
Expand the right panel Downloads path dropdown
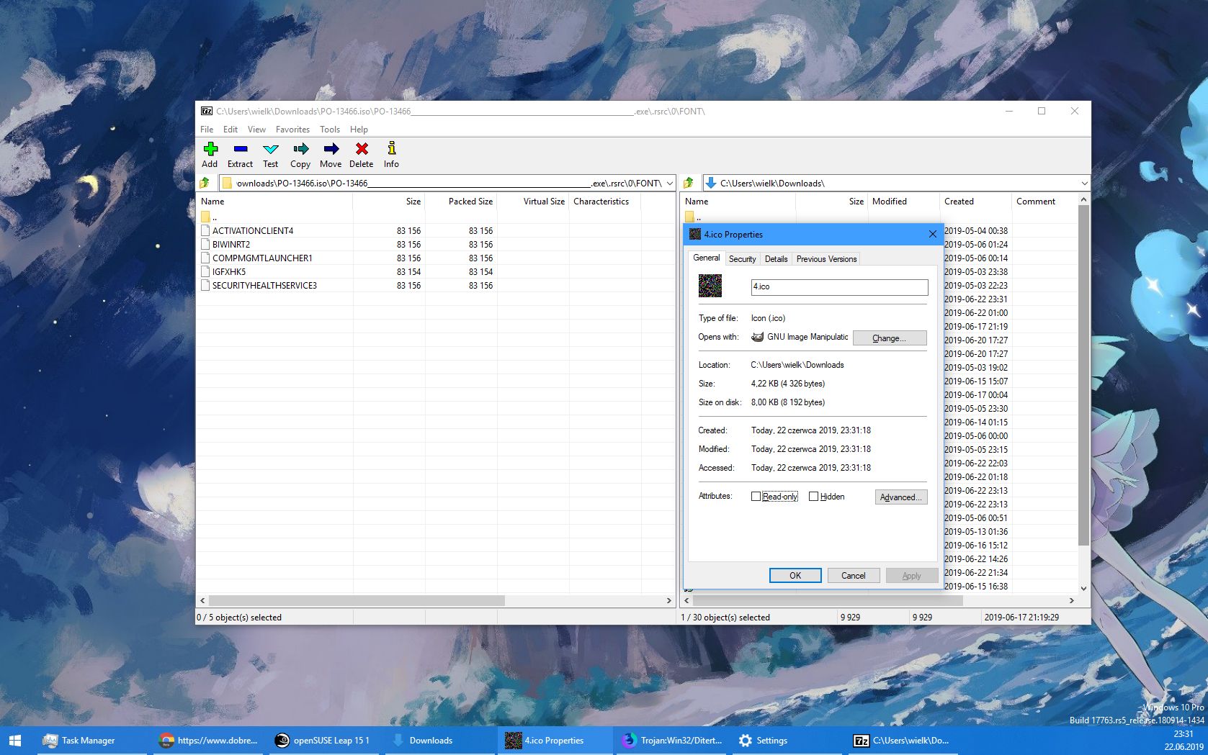(x=1083, y=184)
